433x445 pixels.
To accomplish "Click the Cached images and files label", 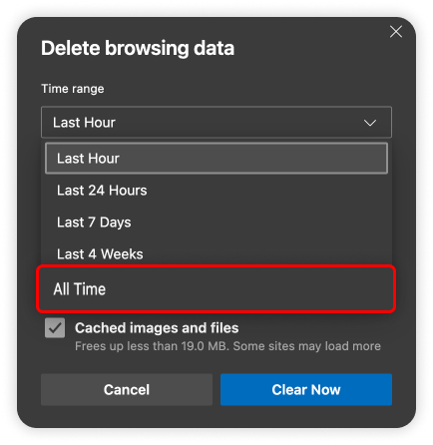I will 157,328.
